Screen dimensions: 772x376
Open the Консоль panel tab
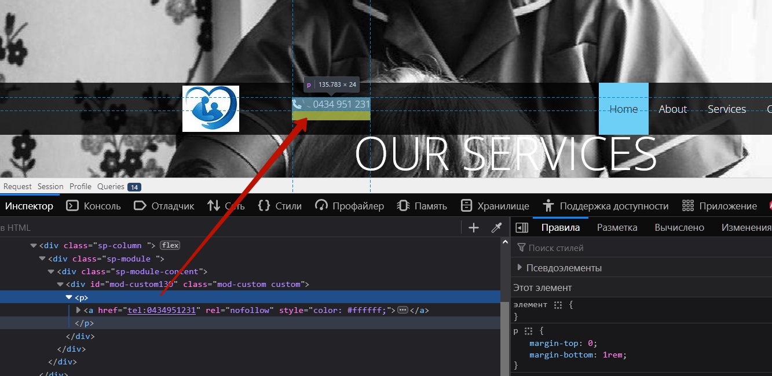pyautogui.click(x=94, y=206)
